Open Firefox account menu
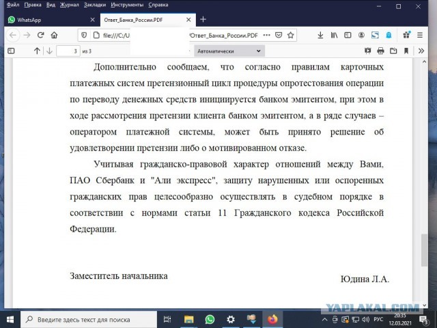This screenshot has width=437, height=328. coord(361,35)
